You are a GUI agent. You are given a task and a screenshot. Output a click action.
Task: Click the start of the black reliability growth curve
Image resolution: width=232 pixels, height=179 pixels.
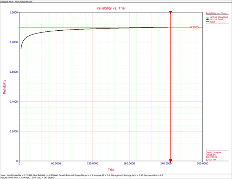[21, 49]
